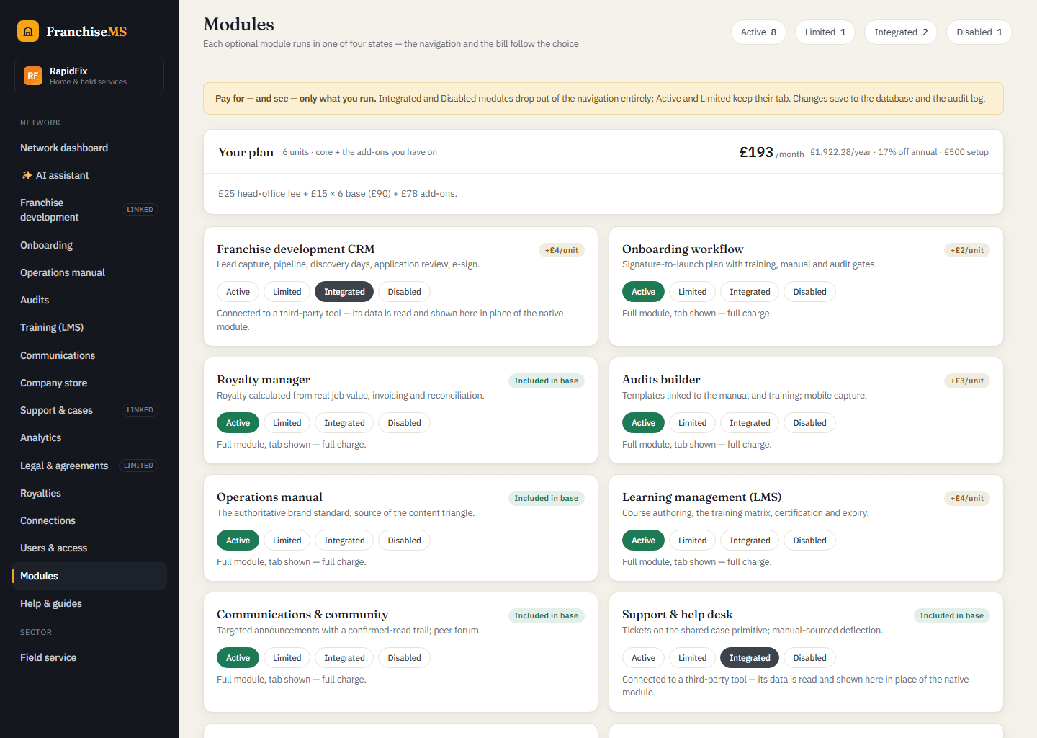
Task: Open Communications in the sidebar
Action: (x=89, y=355)
